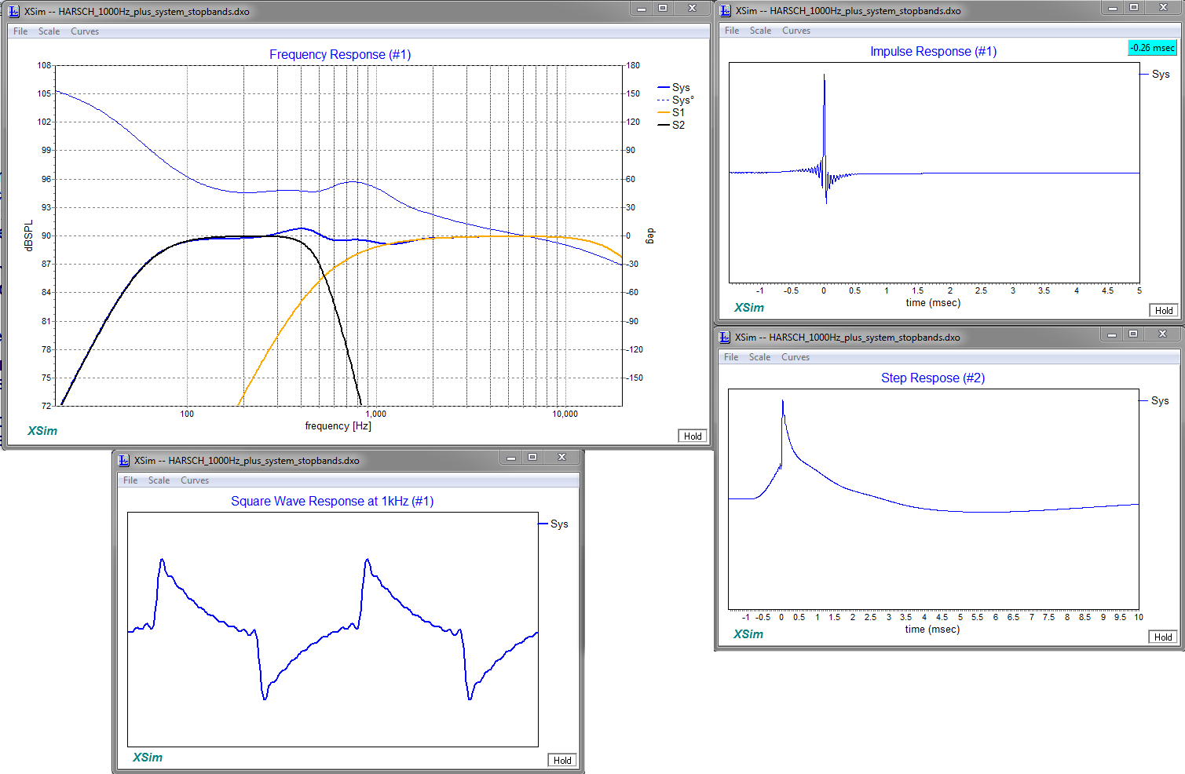Open Scale menu in Impulse Response window
Viewport: 1185px width, 774px height.
coord(760,31)
